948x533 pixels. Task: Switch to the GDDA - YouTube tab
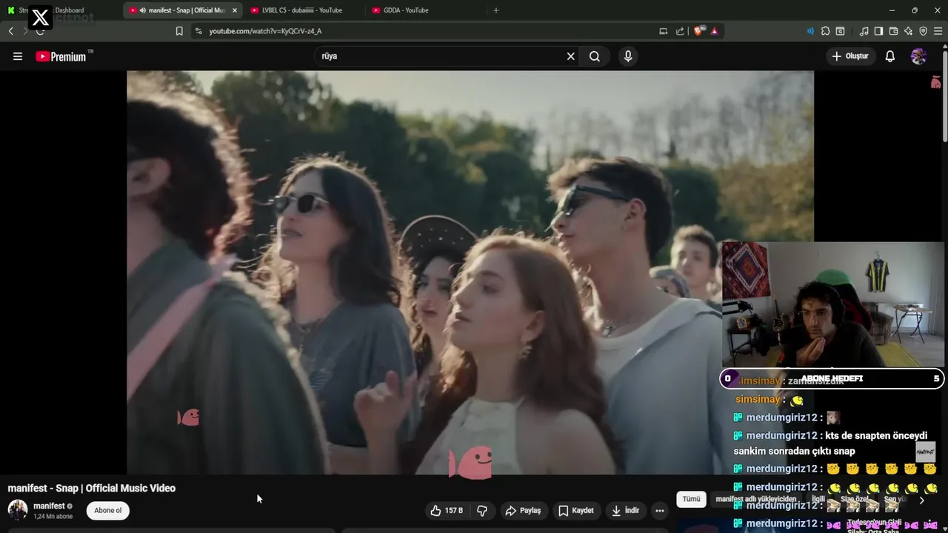pyautogui.click(x=424, y=10)
